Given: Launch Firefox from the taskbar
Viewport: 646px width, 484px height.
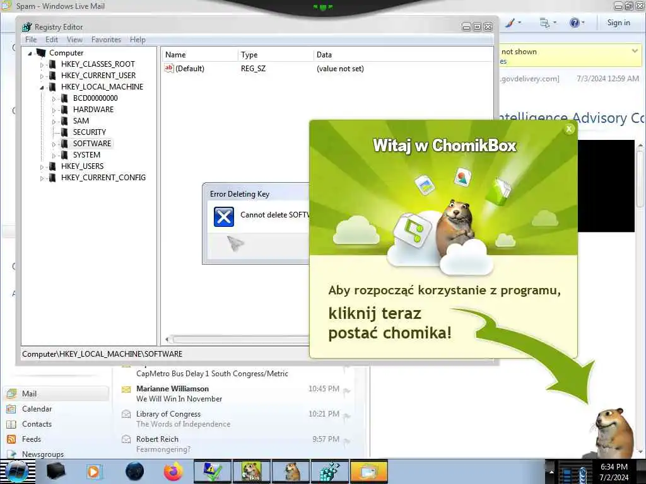Looking at the screenshot, I should click(x=173, y=471).
